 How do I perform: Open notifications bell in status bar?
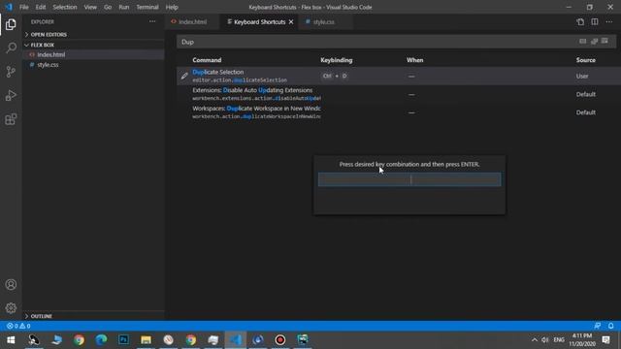(610, 326)
